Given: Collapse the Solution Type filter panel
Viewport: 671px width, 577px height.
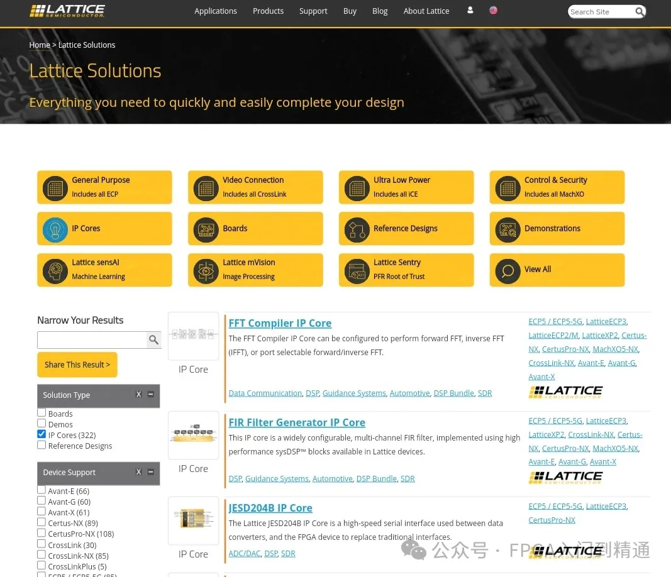Looking at the screenshot, I should pos(151,394).
